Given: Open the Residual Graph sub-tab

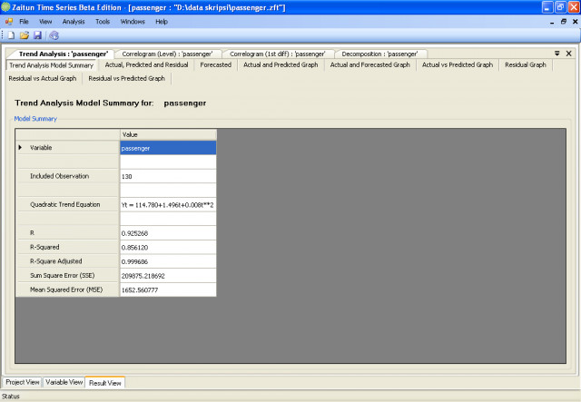Looking at the screenshot, I should (526, 64).
